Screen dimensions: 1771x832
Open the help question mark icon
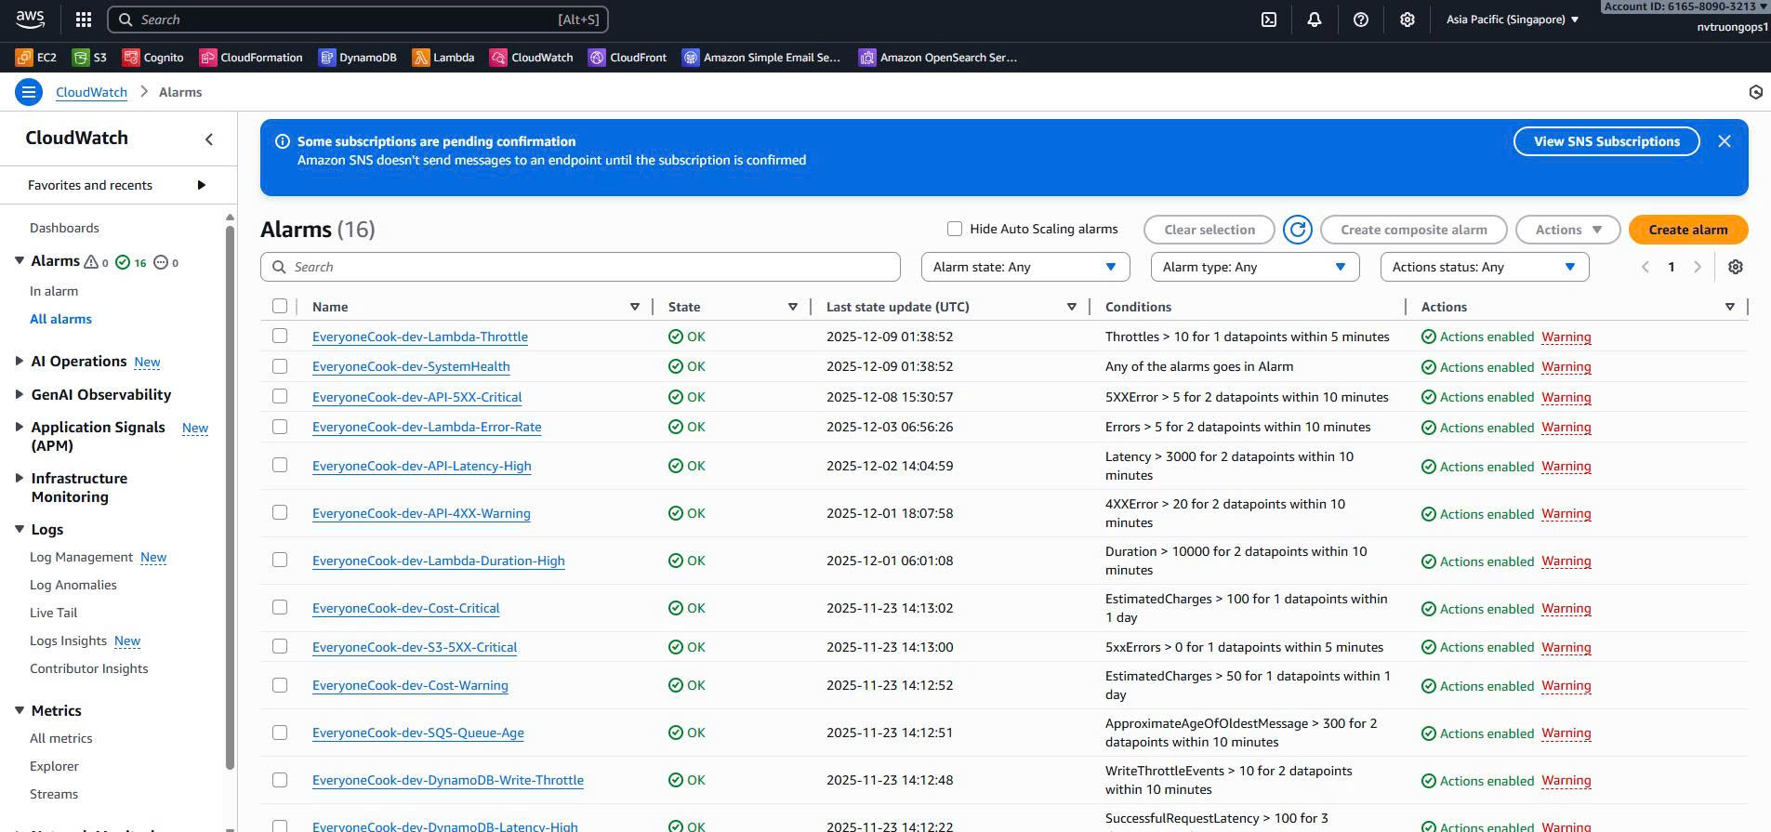point(1361,20)
